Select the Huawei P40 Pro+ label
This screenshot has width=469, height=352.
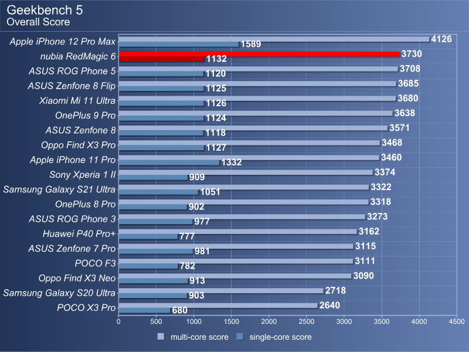pyautogui.click(x=79, y=233)
